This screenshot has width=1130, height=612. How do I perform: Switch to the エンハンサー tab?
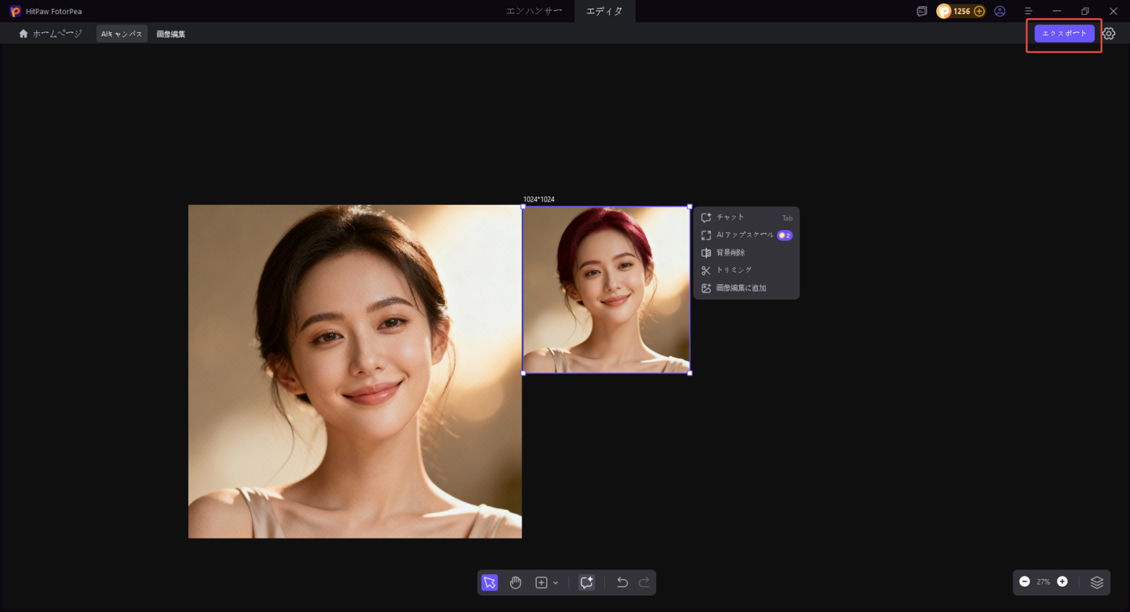[534, 11]
